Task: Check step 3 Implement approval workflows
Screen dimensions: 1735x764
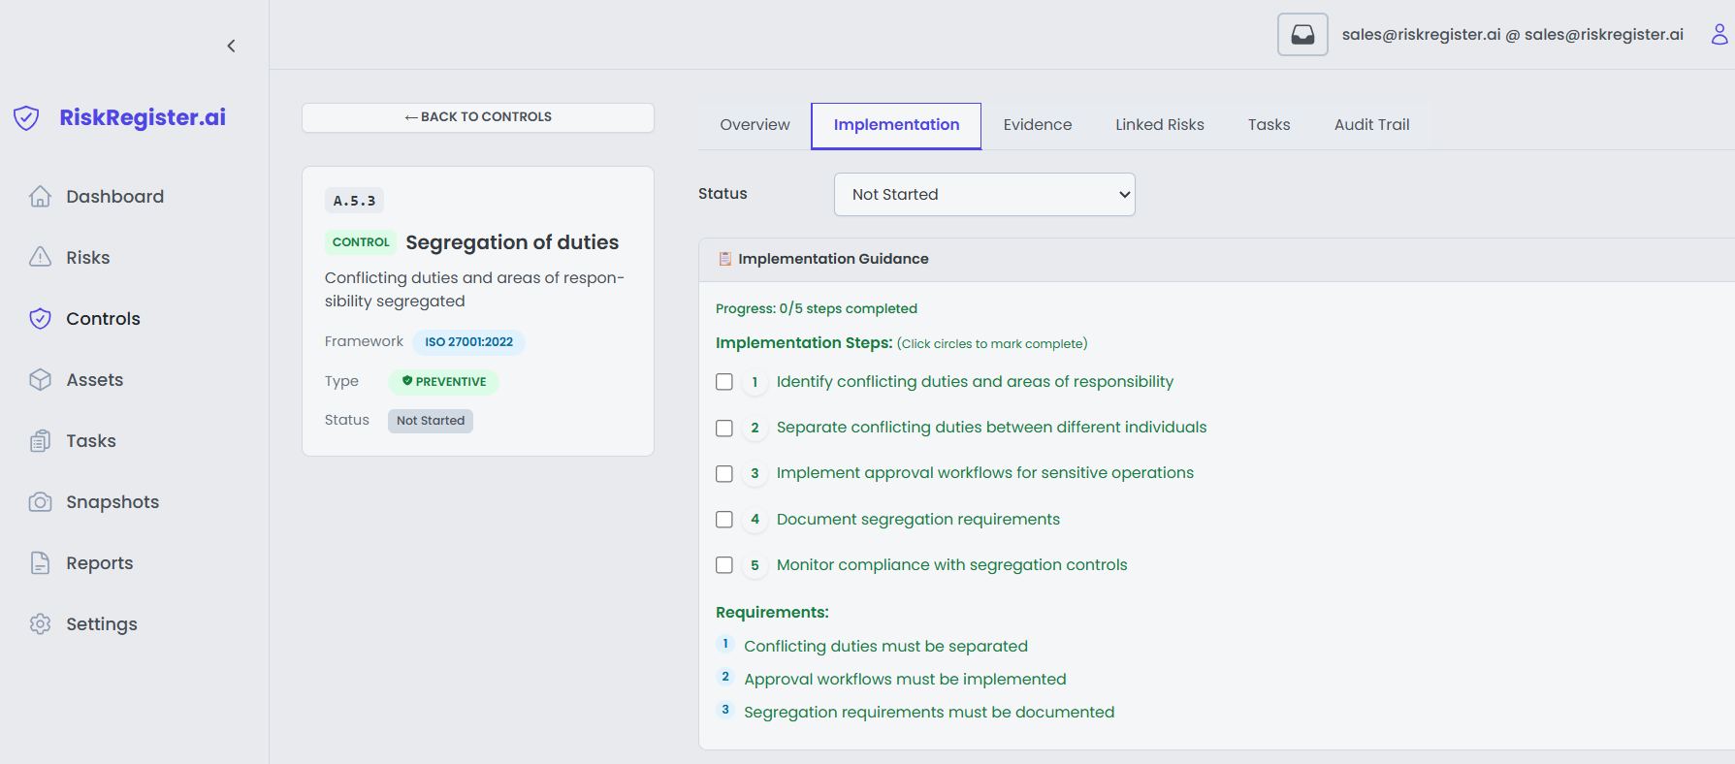Action: (724, 473)
